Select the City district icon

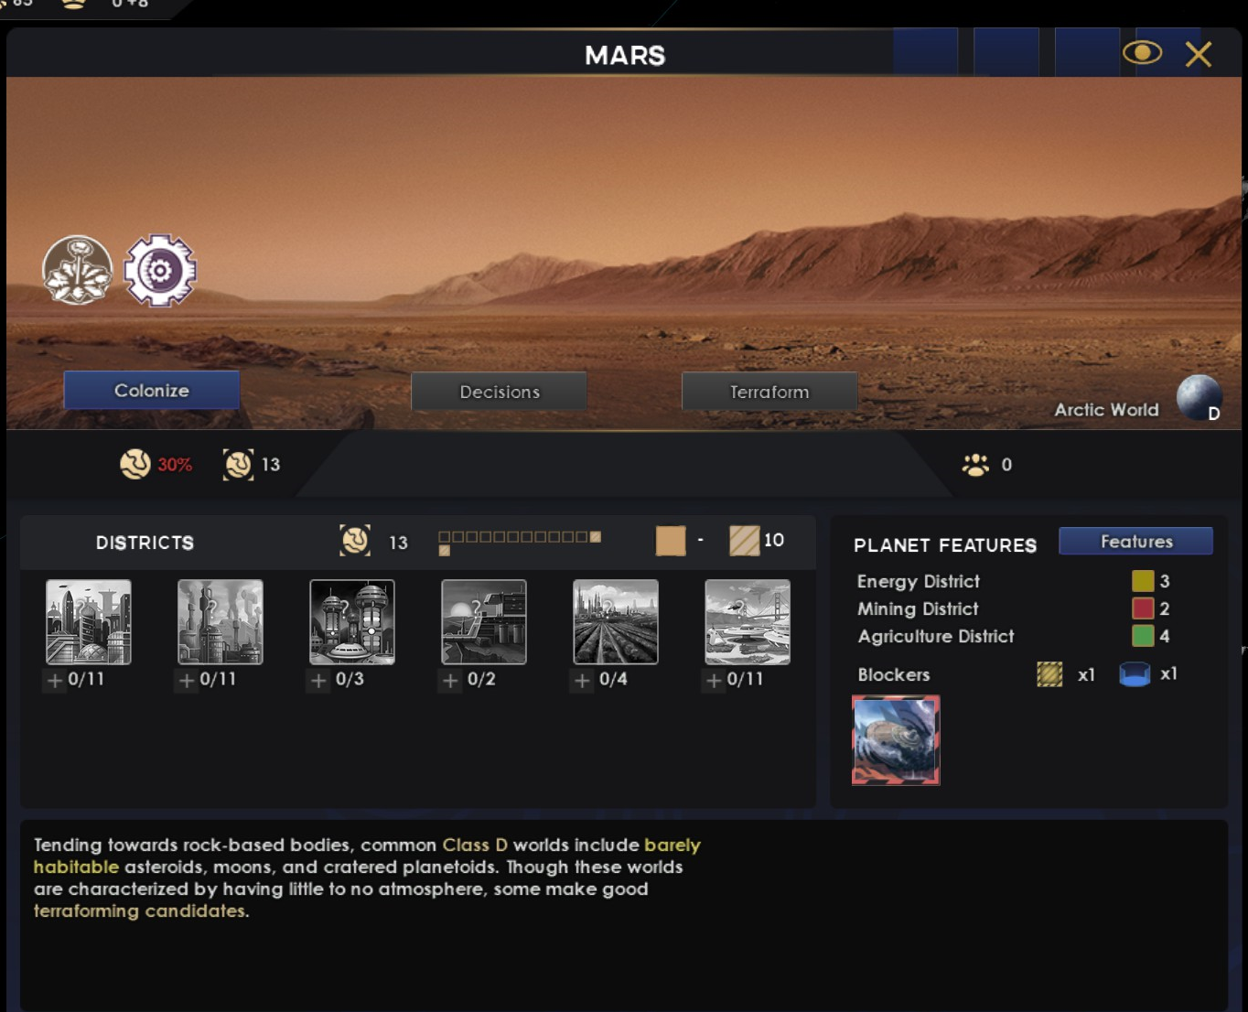click(89, 622)
